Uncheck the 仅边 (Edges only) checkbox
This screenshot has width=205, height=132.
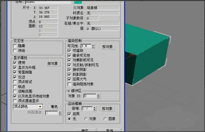(x=15, y=77)
